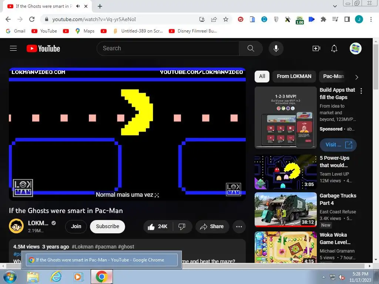Launch Internet Explorer from the taskbar
The image size is (379, 284).
(56, 277)
